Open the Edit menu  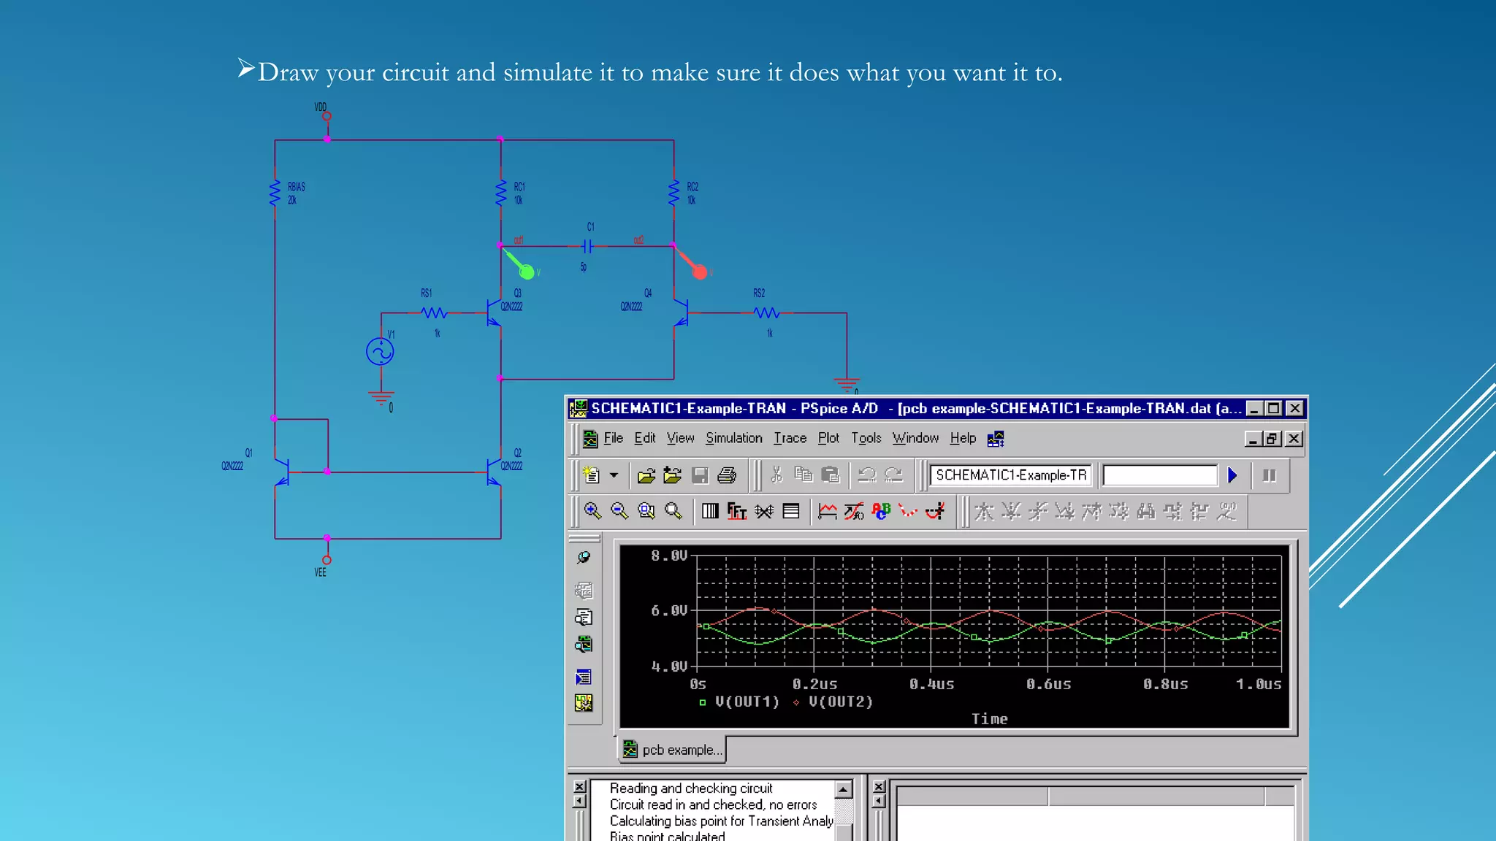[644, 438]
